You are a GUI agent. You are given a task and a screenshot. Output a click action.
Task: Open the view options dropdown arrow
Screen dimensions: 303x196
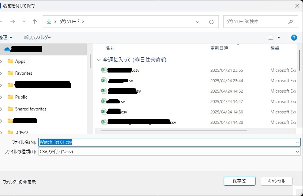pyautogui.click(x=279, y=38)
